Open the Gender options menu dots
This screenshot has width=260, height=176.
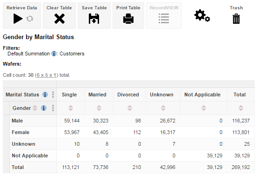click(x=53, y=108)
